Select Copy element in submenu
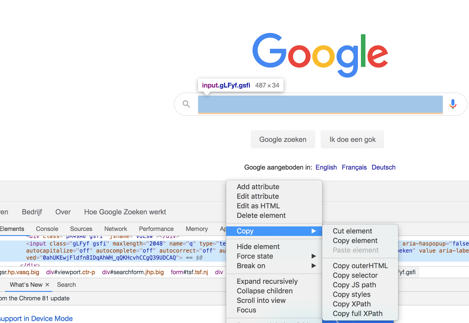This screenshot has width=469, height=323. tap(360, 240)
